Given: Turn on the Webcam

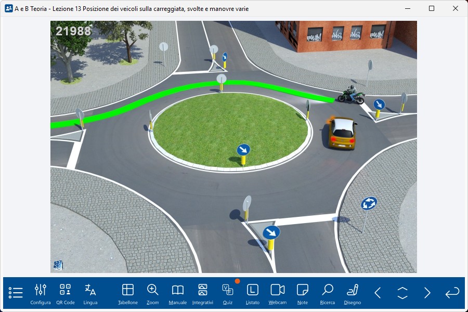Looking at the screenshot, I should [278, 293].
